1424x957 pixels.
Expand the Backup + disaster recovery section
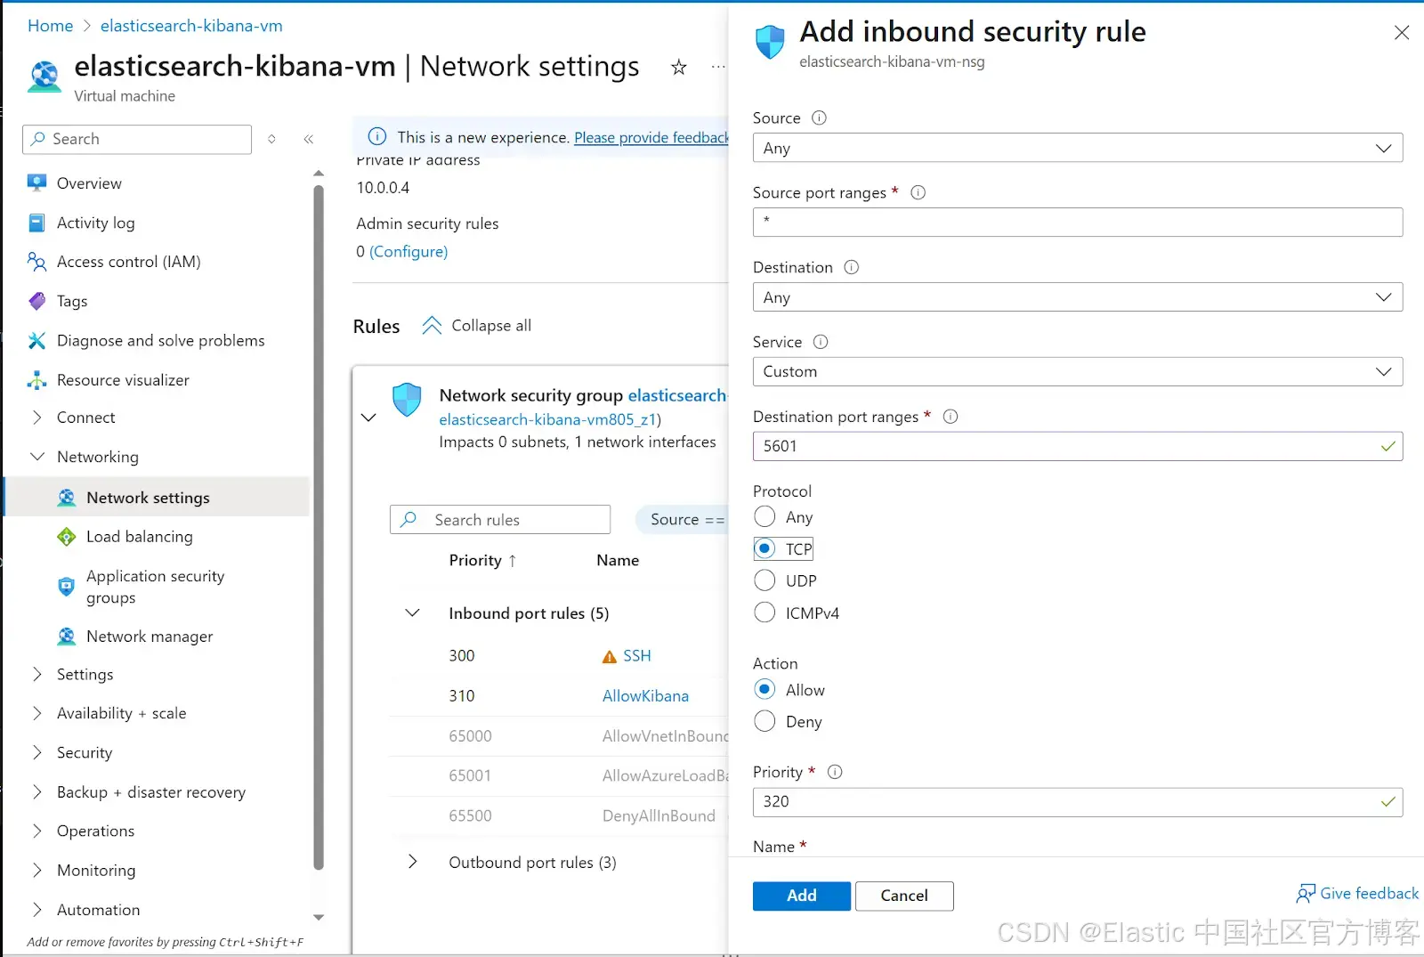click(x=36, y=791)
